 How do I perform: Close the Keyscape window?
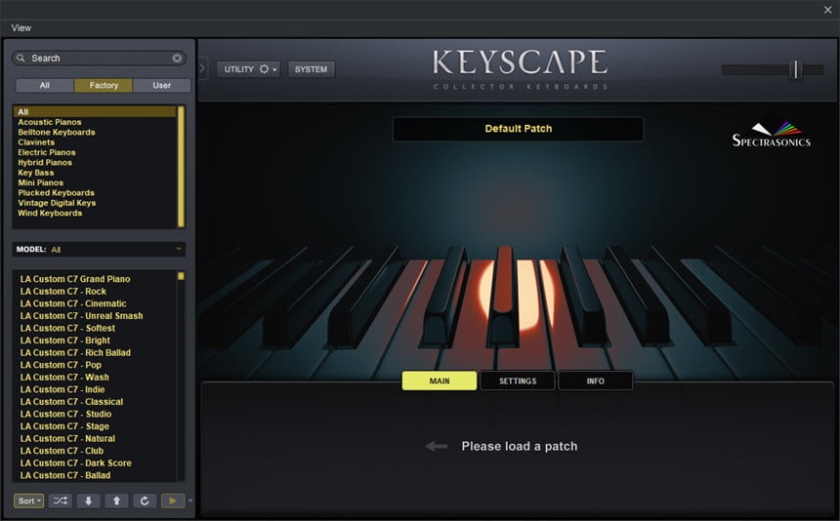coord(827,10)
